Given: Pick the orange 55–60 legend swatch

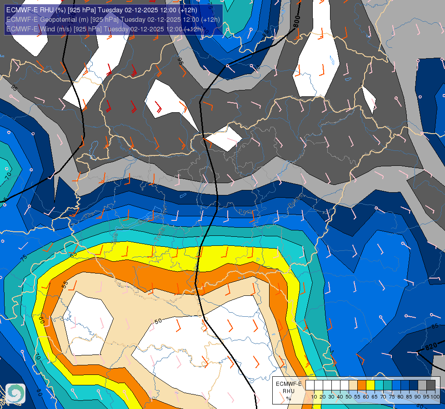Looking at the screenshot, I should (361, 385).
